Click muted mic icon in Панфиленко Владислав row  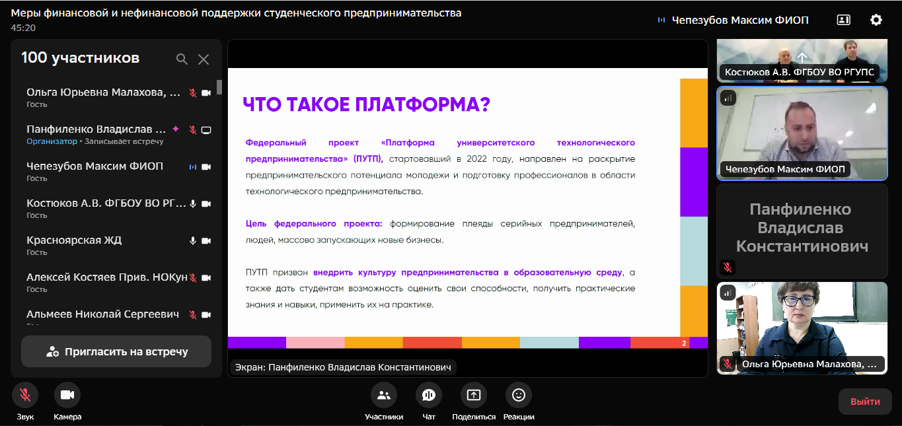pyautogui.click(x=193, y=130)
